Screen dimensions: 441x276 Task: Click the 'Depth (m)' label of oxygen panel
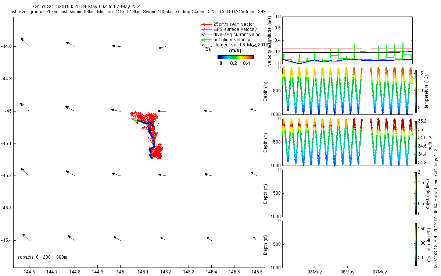click(x=266, y=244)
